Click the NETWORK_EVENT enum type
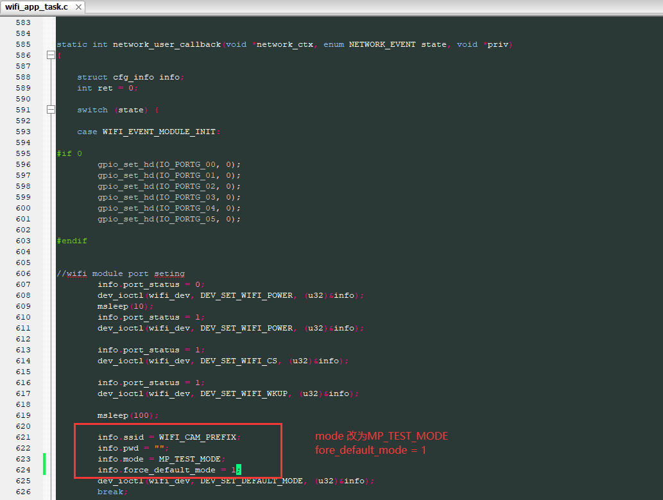The width and height of the screenshot is (663, 500). click(x=383, y=44)
